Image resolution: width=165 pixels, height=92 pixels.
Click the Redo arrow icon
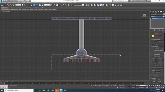[x=4, y=5]
